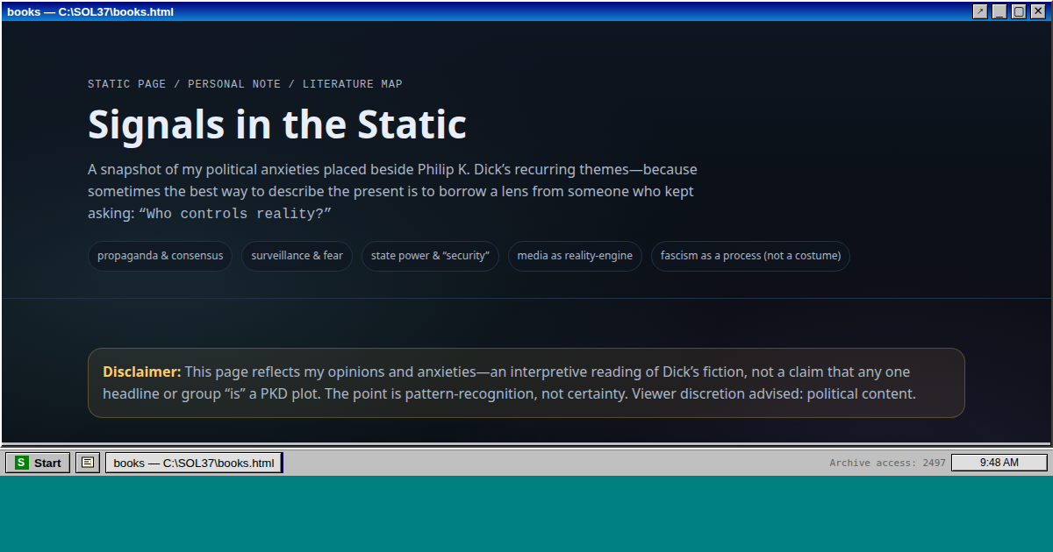Choose the "media as reality-engine" tag
The height and width of the screenshot is (552, 1053).
(x=575, y=256)
